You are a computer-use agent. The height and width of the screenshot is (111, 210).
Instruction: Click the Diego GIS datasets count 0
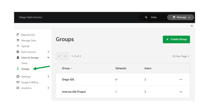click(x=116, y=80)
